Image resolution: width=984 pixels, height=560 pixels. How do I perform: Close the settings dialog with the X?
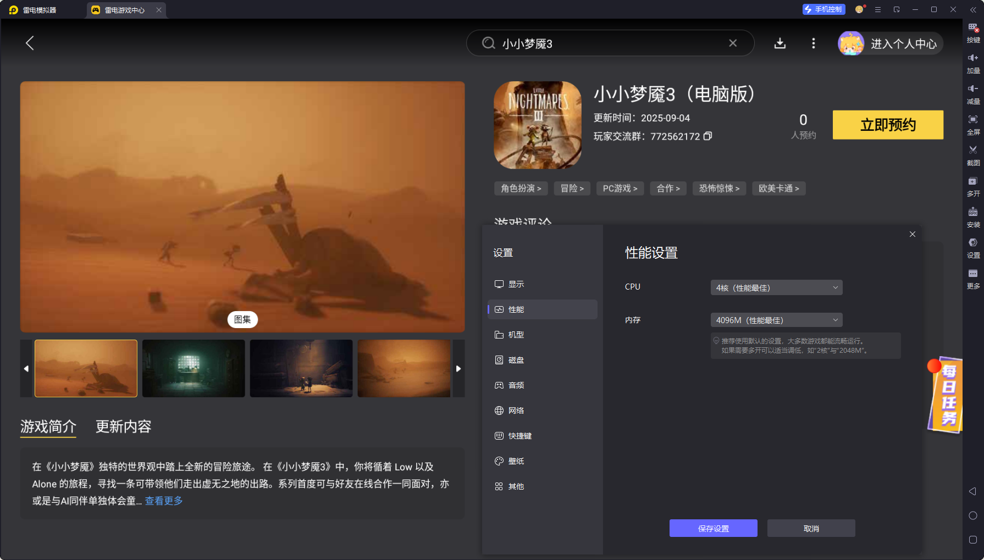click(913, 234)
